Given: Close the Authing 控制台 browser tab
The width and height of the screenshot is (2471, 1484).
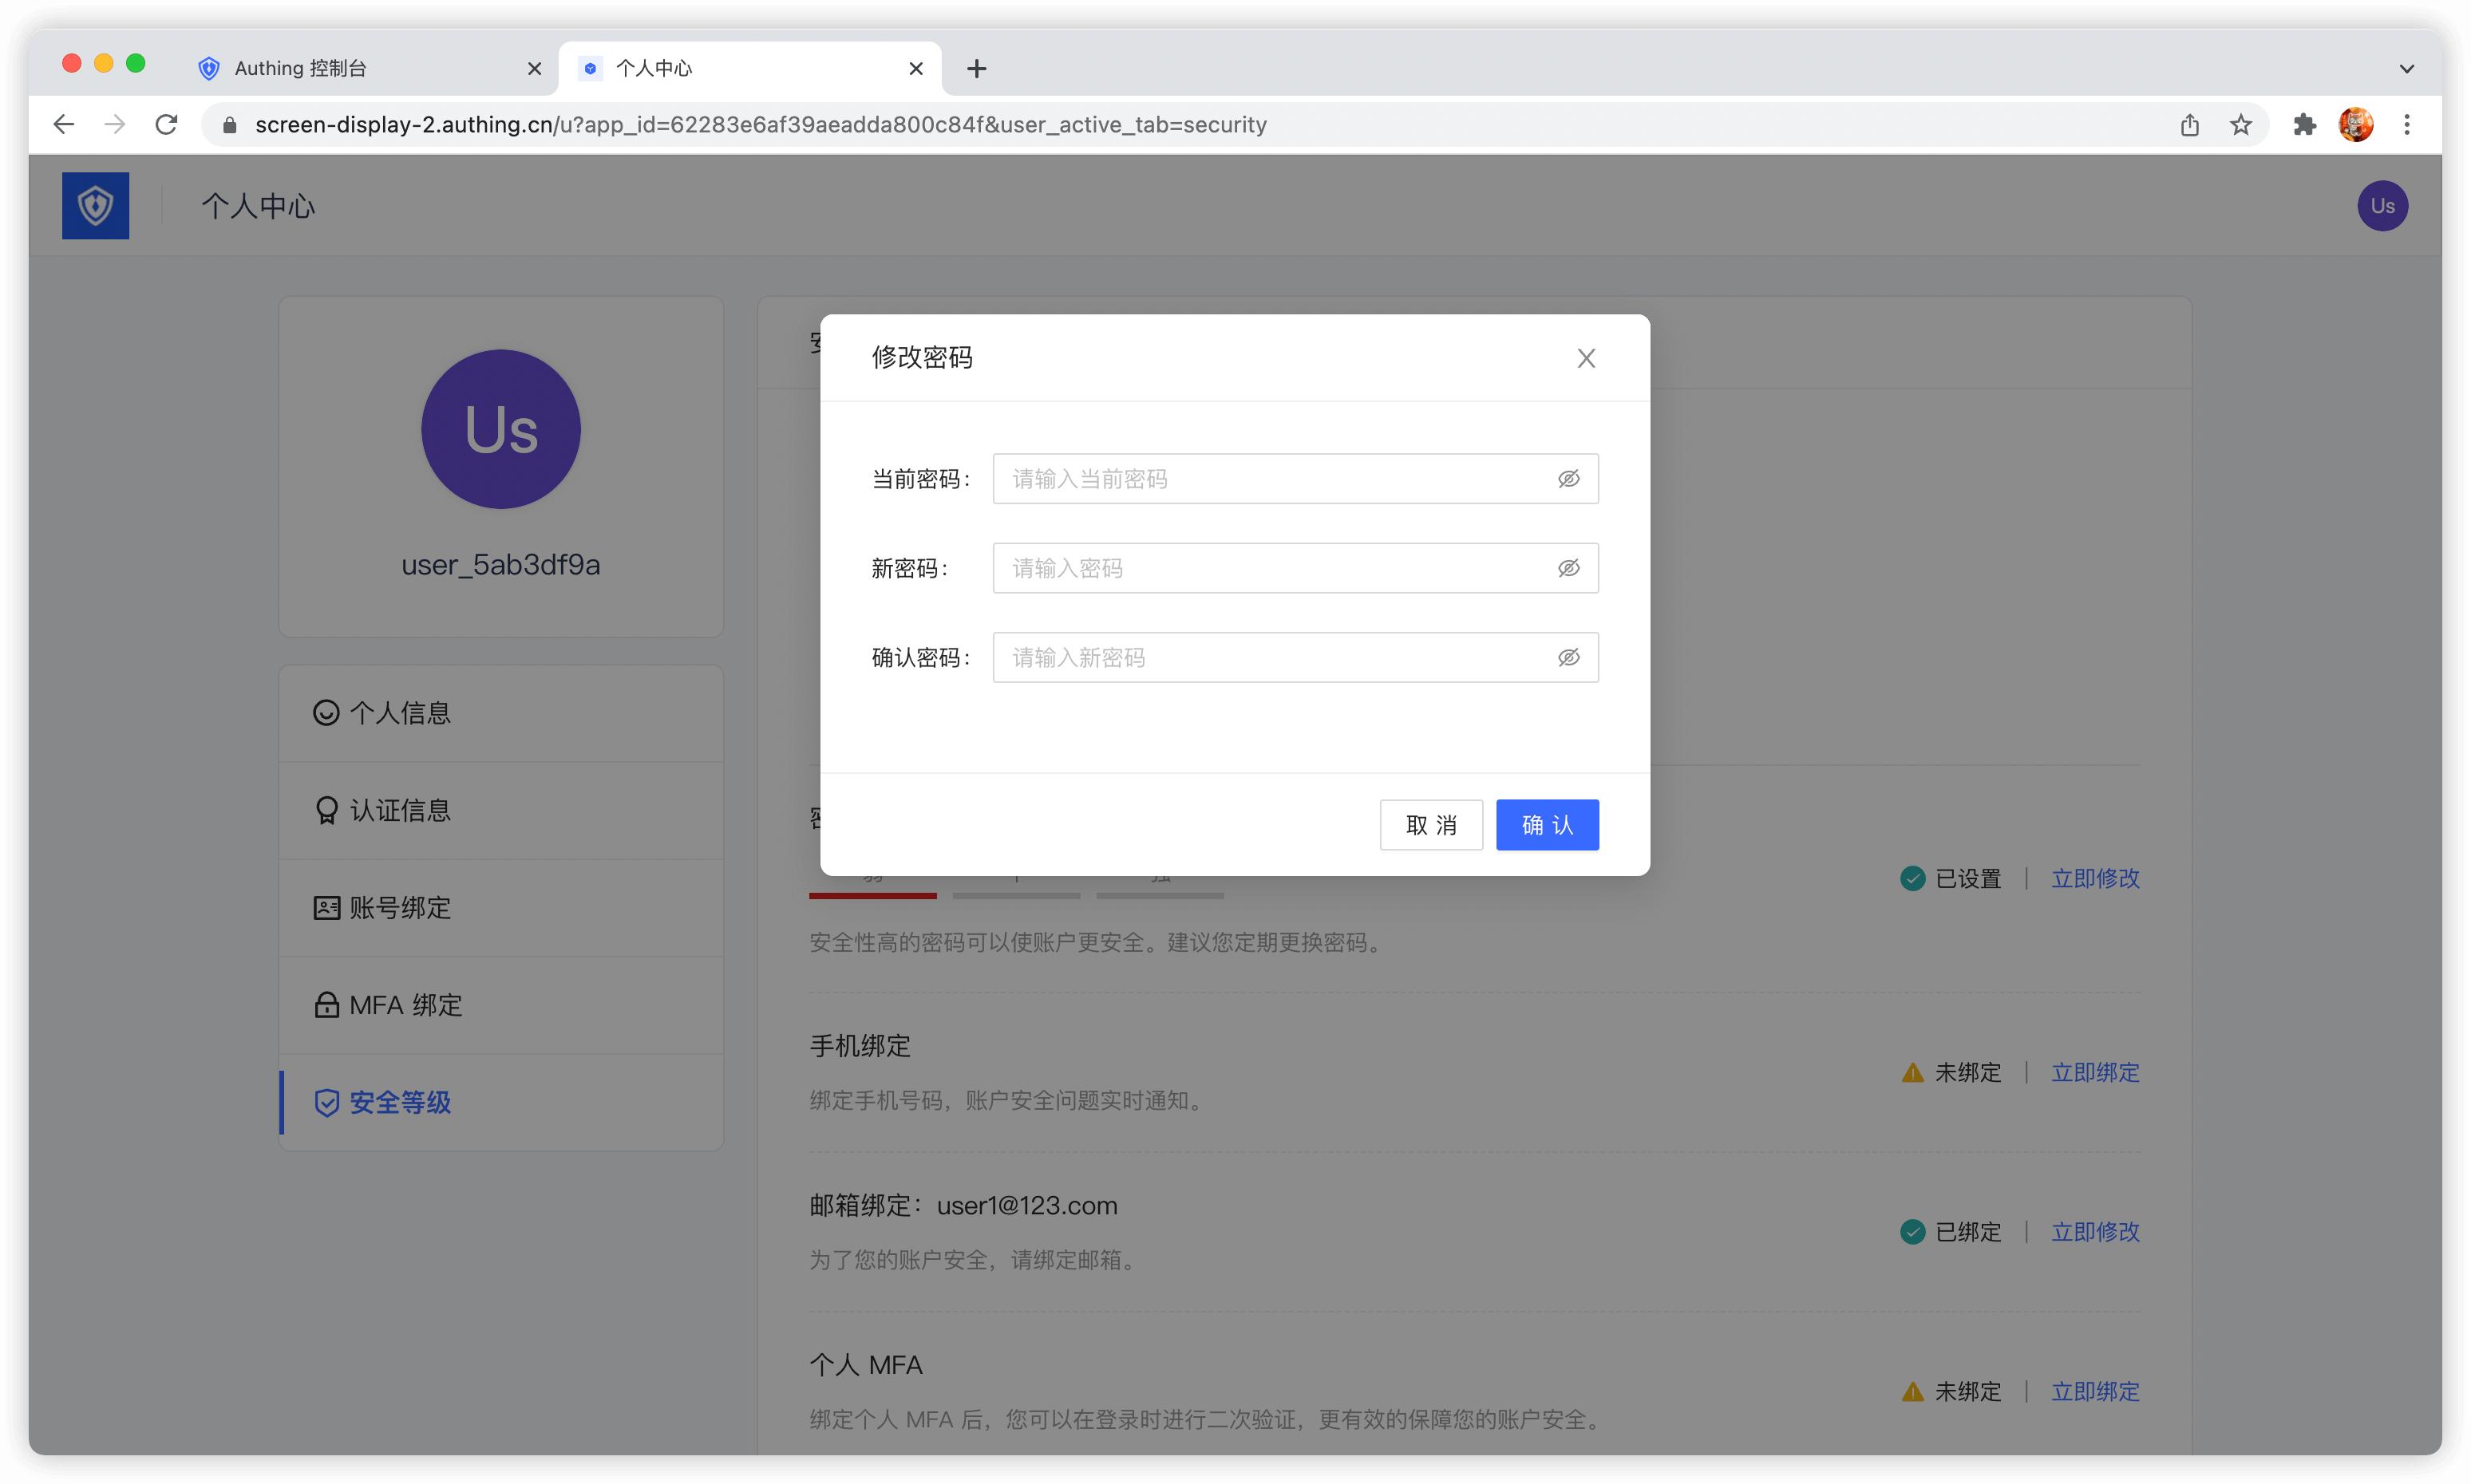Looking at the screenshot, I should click(534, 68).
